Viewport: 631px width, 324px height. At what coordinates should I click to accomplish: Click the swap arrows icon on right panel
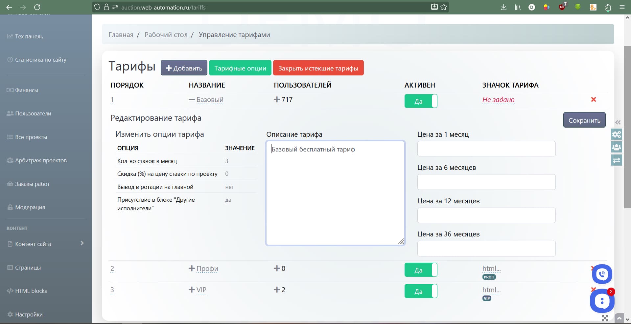tap(617, 160)
